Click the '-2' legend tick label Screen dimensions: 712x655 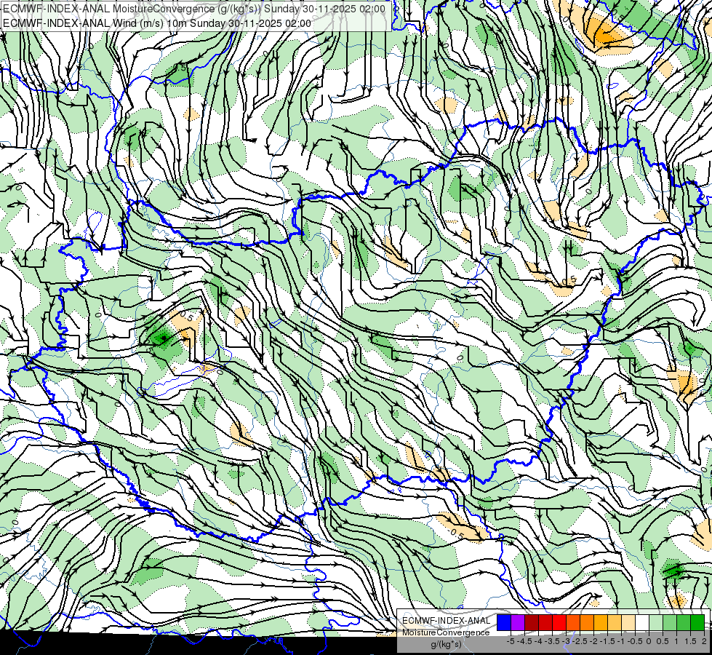593,641
